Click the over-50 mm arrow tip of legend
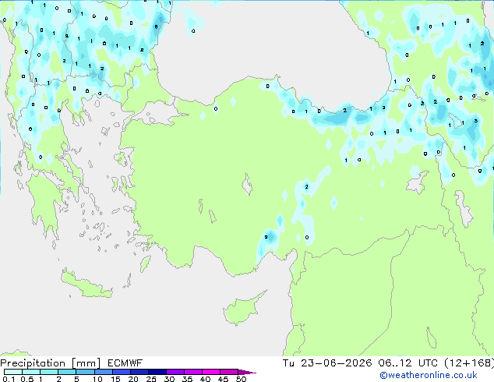This screenshot has height=382, width=494. point(247,372)
